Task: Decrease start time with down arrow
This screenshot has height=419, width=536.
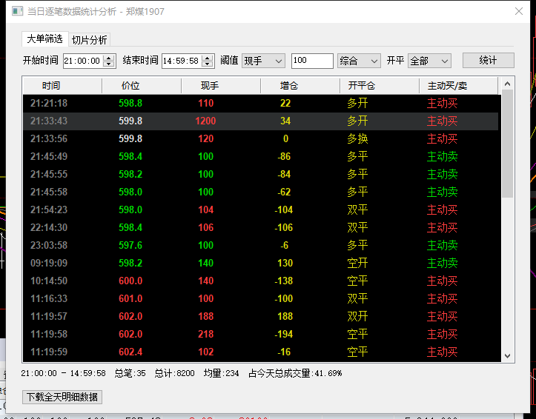Action: pos(109,64)
